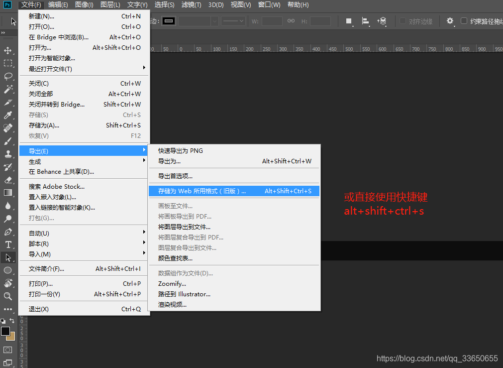Choose 将图层导出到文件...
The image size is (503, 368).
[x=234, y=227]
